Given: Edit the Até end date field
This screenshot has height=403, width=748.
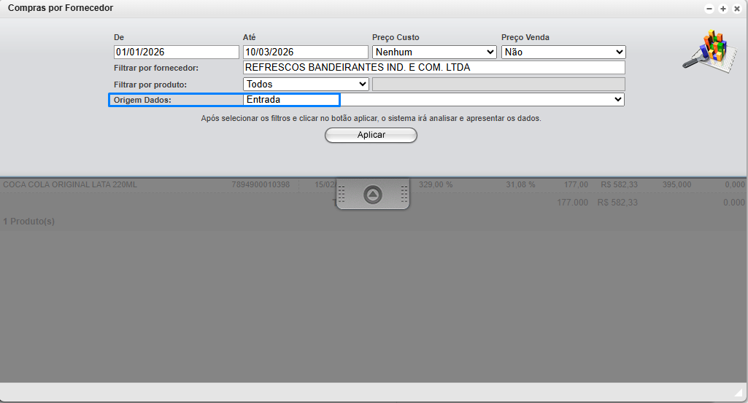Looking at the screenshot, I should pyautogui.click(x=306, y=52).
